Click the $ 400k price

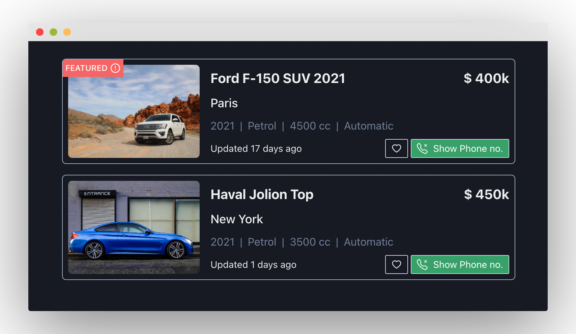[486, 79]
